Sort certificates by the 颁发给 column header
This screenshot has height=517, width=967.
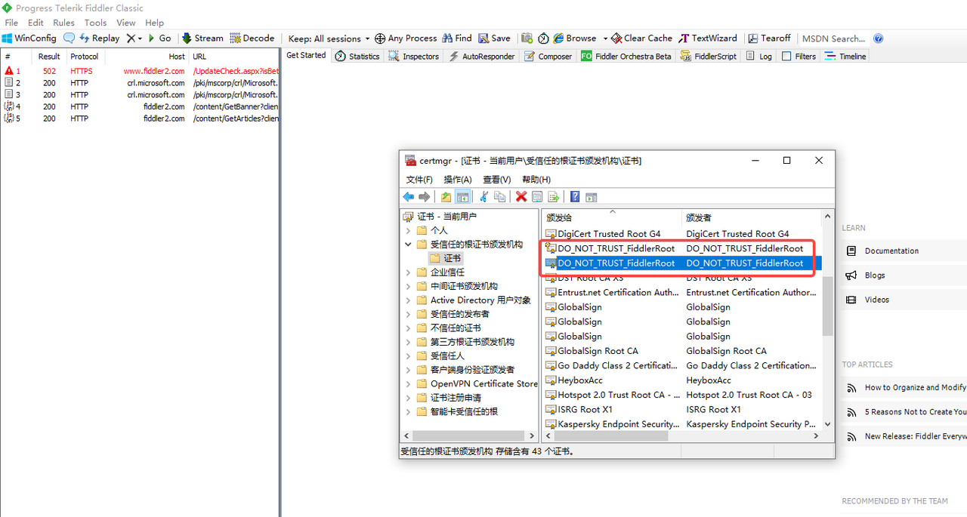[x=613, y=217]
